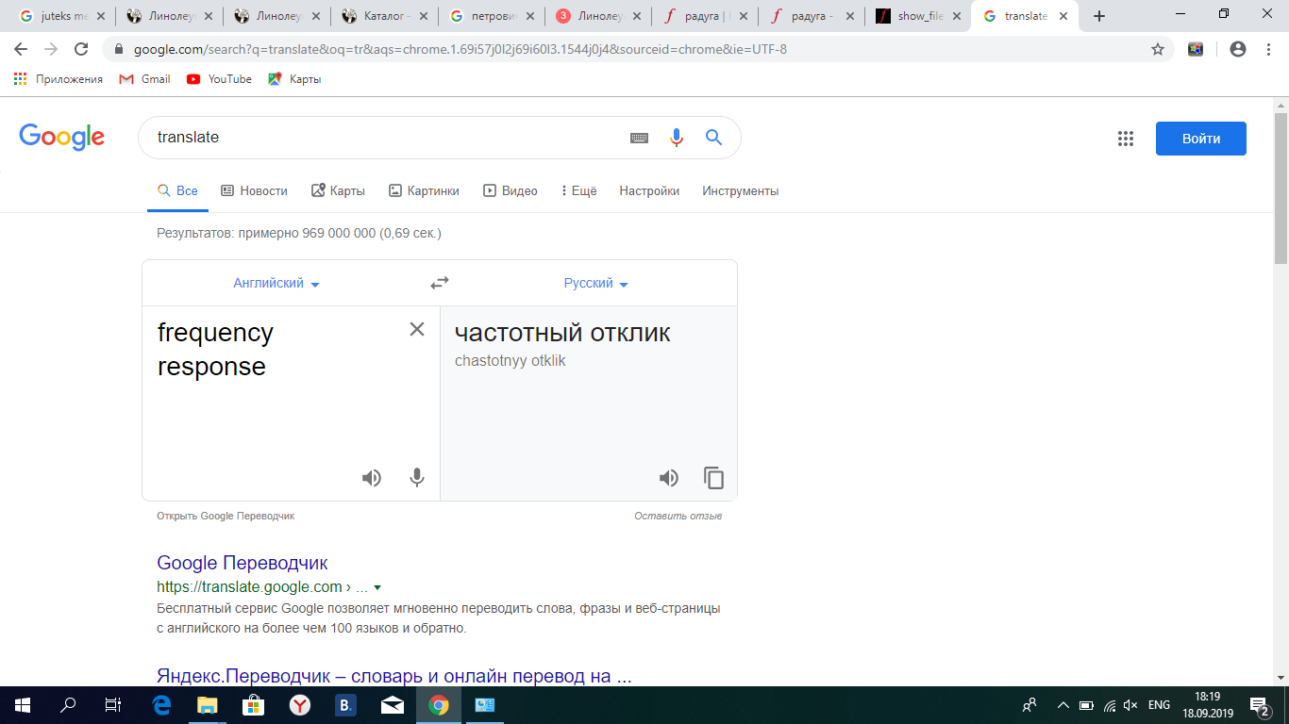
Task: Open the Ещё more options menu
Action: (x=578, y=190)
